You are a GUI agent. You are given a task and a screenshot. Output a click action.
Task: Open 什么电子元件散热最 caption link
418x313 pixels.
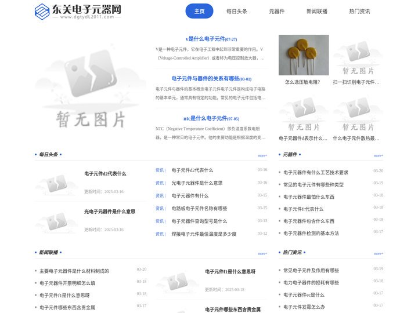(356, 139)
